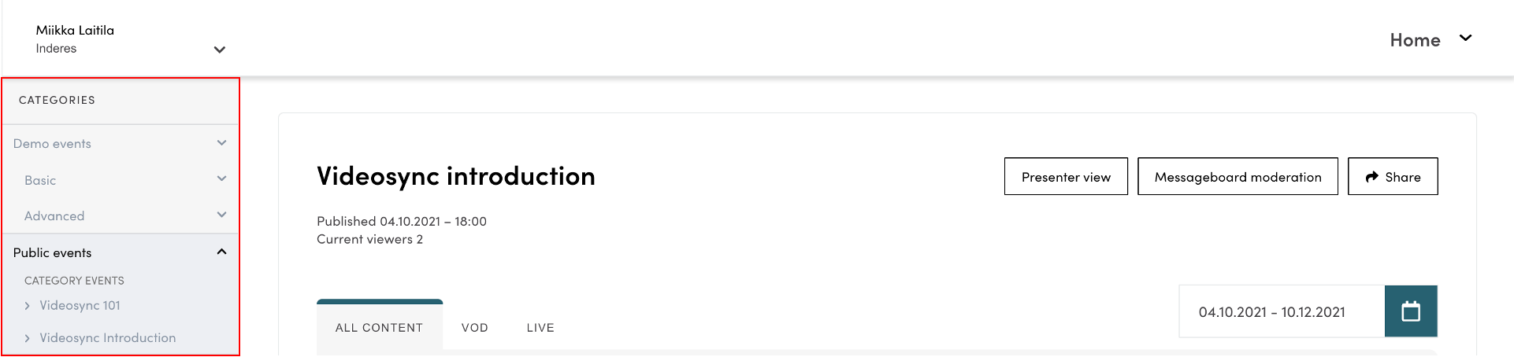Select the ALL CONTENT tab
The image size is (1514, 357).
click(379, 328)
